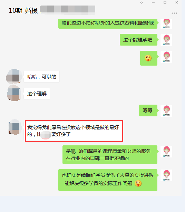Click the sender avatar beside 是呢 message
This screenshot has width=185, height=212.
(x=166, y=152)
